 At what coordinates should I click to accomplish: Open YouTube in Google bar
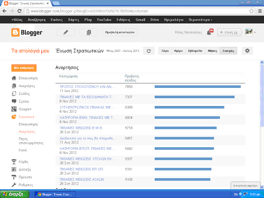(104, 20)
